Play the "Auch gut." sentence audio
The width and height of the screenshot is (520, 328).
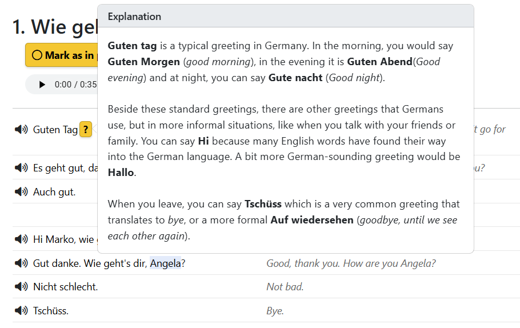click(x=21, y=192)
